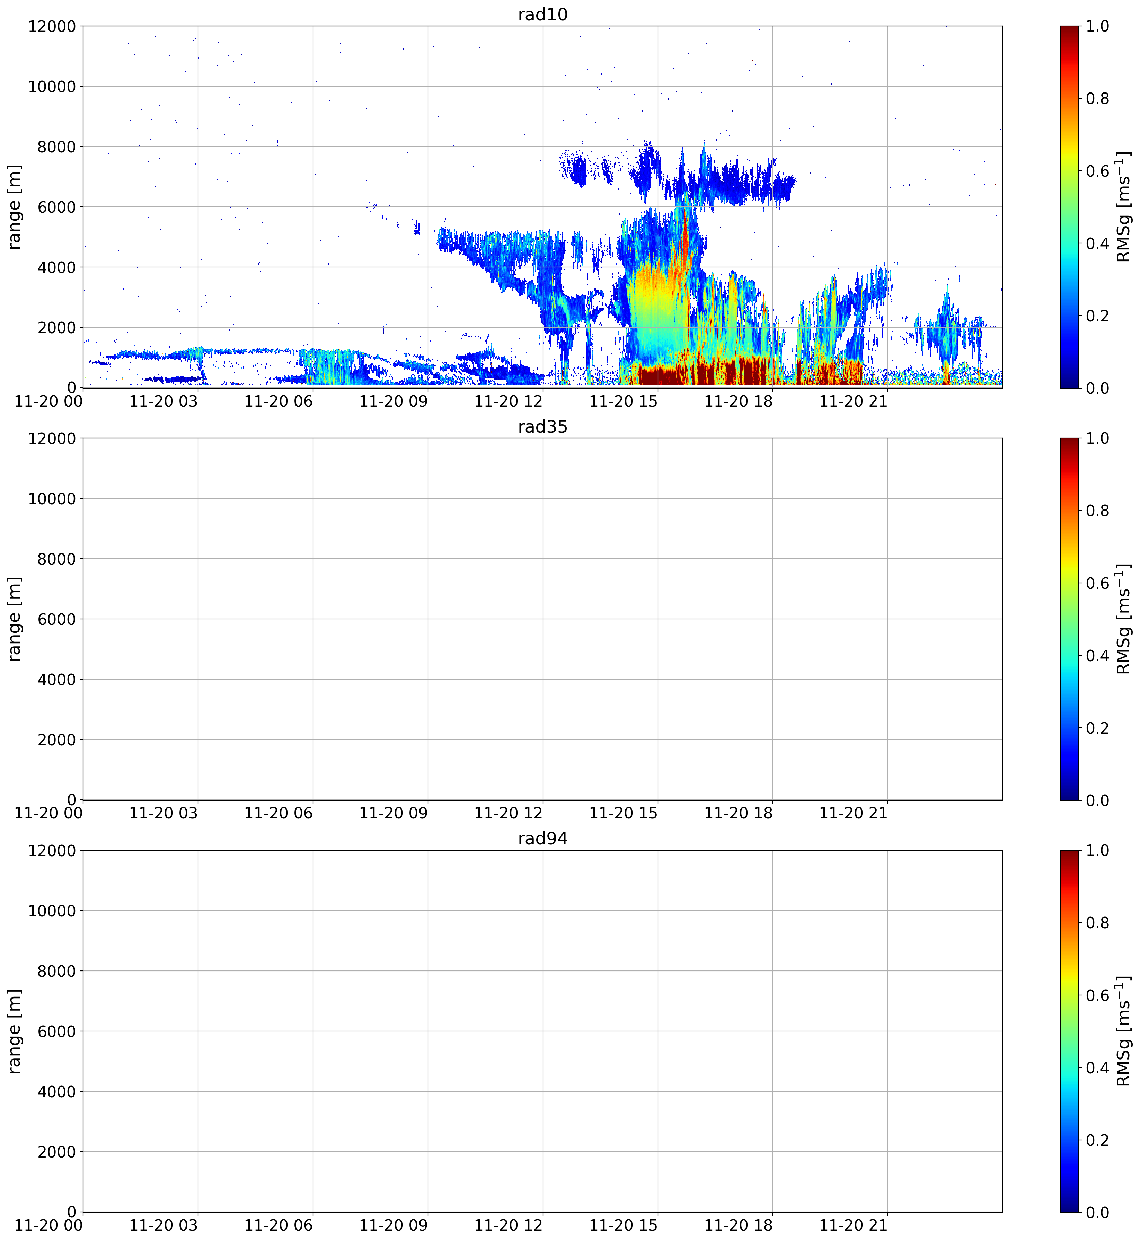Click the 0.8 tick on rad10 colorbar

click(1097, 99)
